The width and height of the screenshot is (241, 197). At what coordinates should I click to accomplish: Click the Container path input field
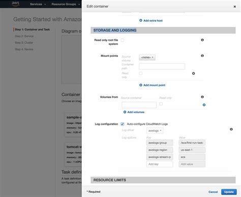tap(162, 66)
